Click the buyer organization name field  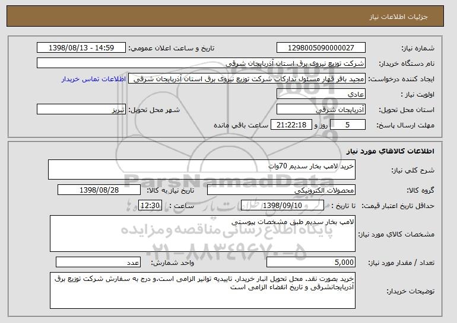[x=201, y=63]
